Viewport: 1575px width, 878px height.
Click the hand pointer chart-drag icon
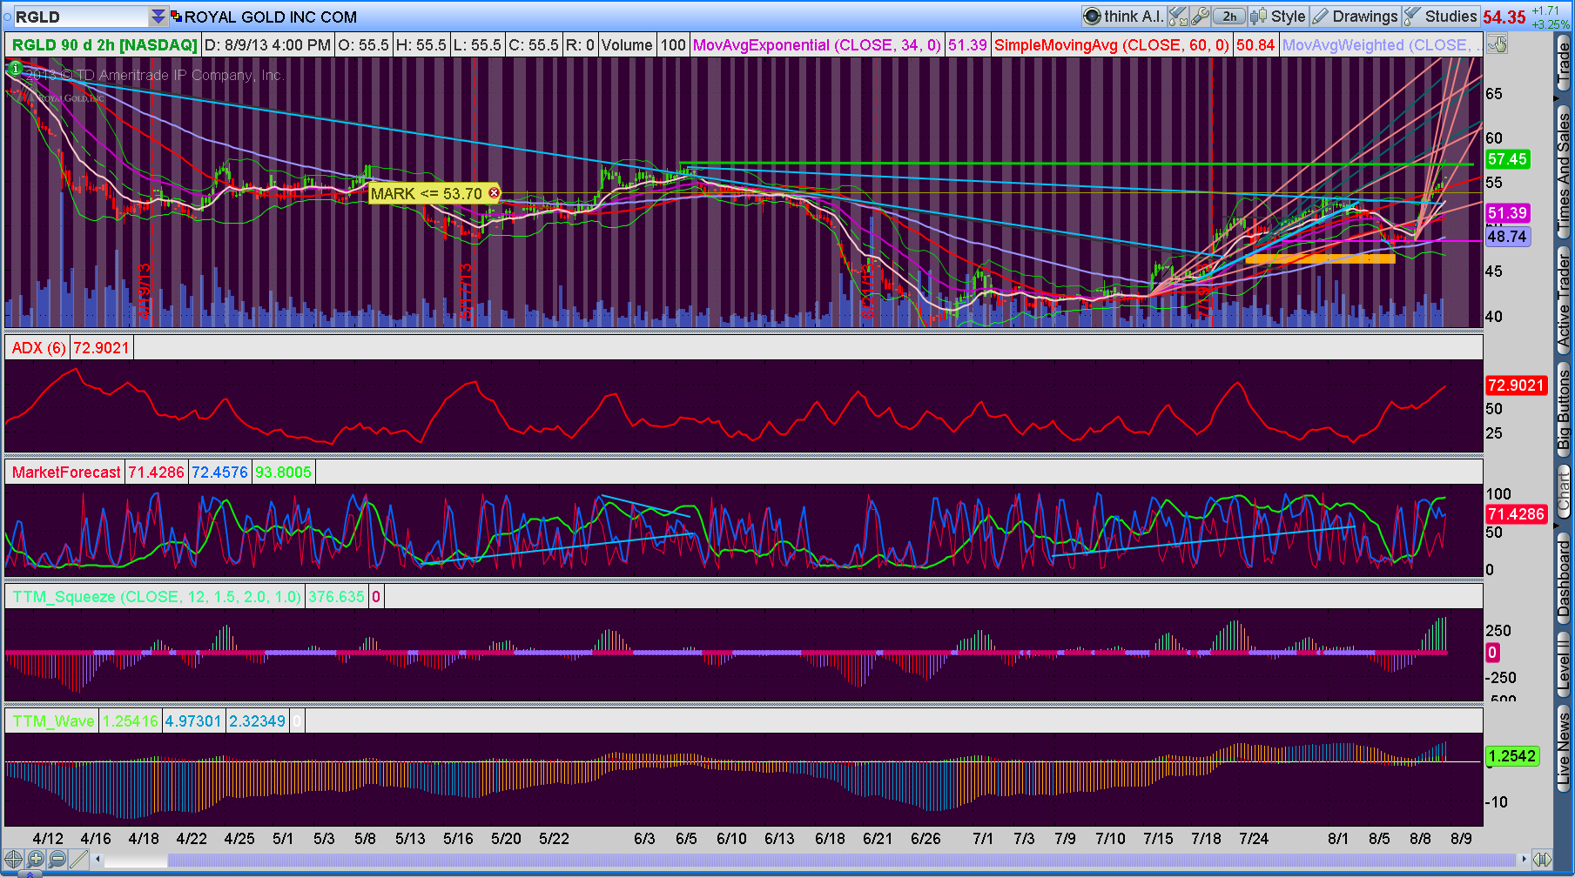pyautogui.click(x=1497, y=44)
